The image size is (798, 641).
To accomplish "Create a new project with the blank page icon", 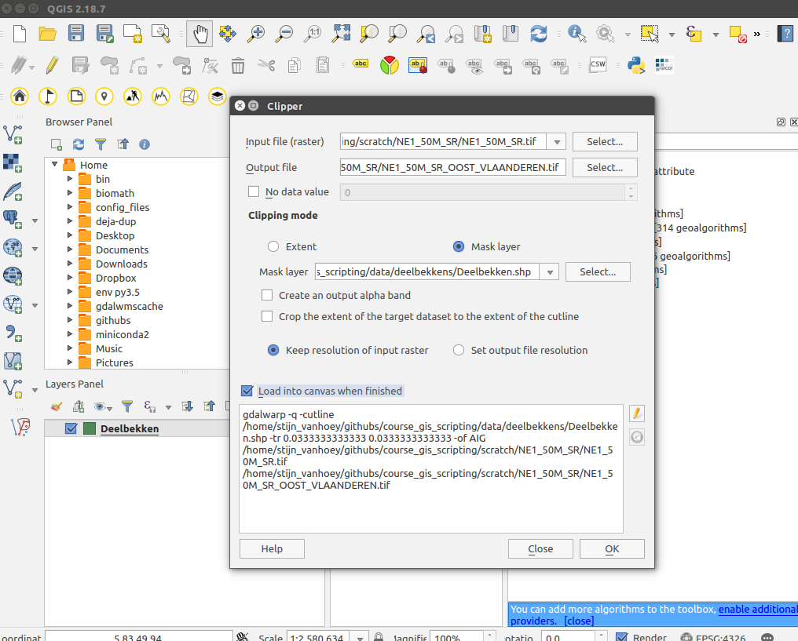I will [x=20, y=34].
